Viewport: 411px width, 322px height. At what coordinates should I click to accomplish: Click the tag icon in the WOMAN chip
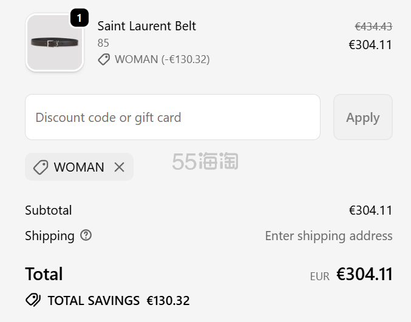pos(41,167)
